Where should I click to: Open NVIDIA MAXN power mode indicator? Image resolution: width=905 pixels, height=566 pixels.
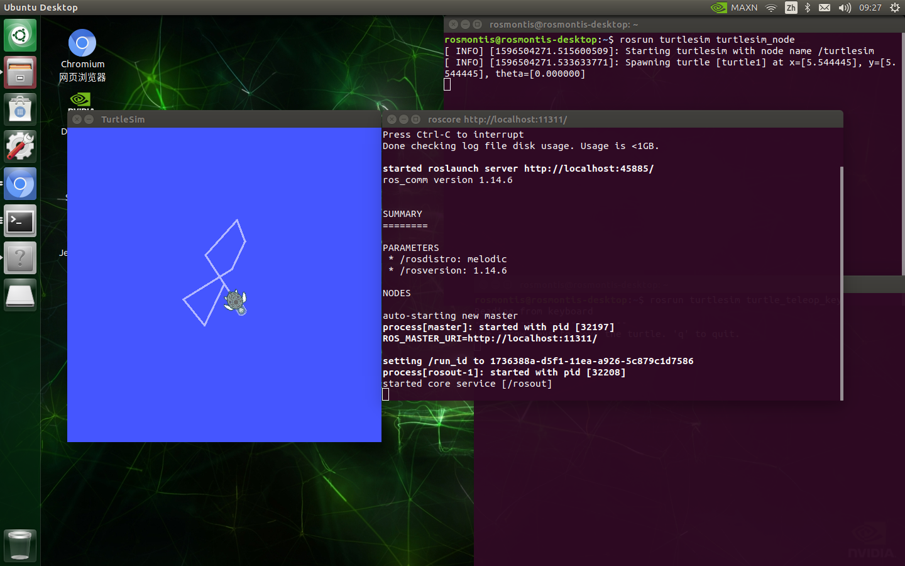(x=734, y=8)
